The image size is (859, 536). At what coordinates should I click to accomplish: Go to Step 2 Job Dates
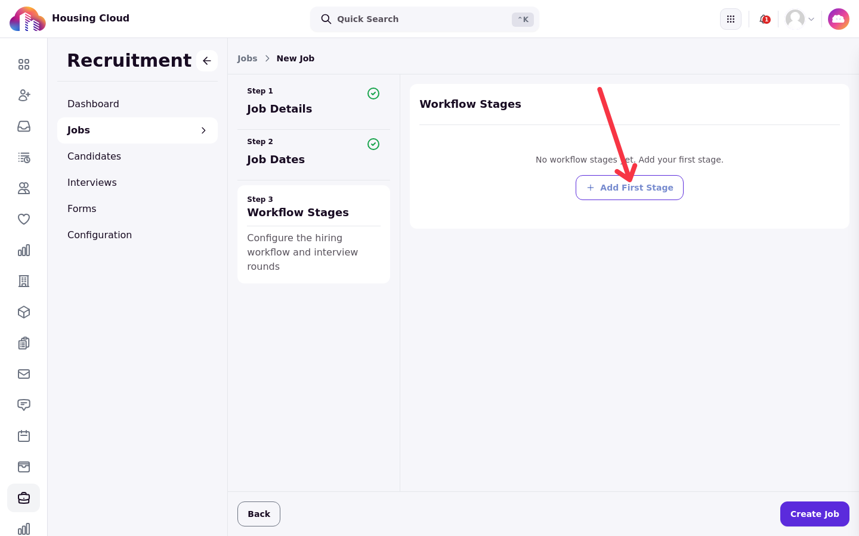pos(314,152)
